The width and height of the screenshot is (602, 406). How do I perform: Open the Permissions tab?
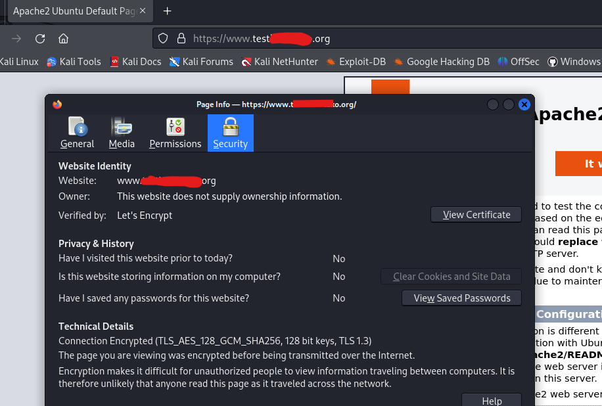coord(175,133)
